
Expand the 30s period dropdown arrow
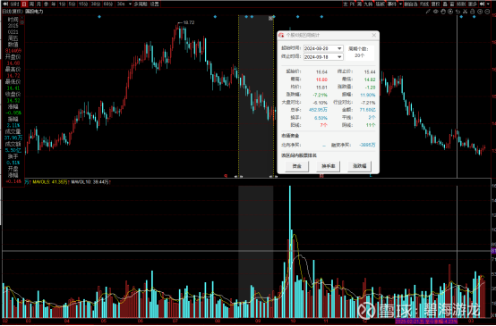click(x=130, y=4)
